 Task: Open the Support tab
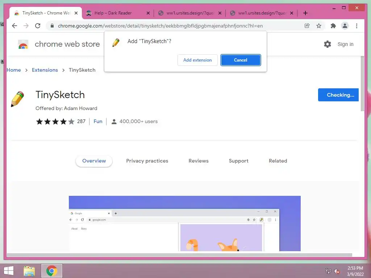pyautogui.click(x=238, y=161)
